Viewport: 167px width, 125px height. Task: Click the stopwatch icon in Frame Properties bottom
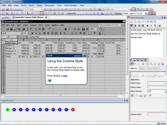pos(145,96)
